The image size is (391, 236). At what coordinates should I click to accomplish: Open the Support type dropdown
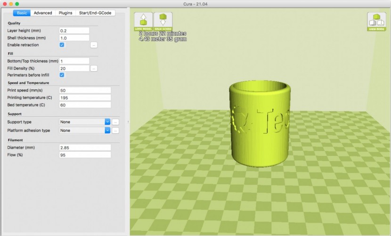click(x=85, y=122)
